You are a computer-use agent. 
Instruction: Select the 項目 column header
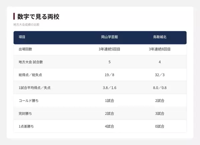coord(22,37)
